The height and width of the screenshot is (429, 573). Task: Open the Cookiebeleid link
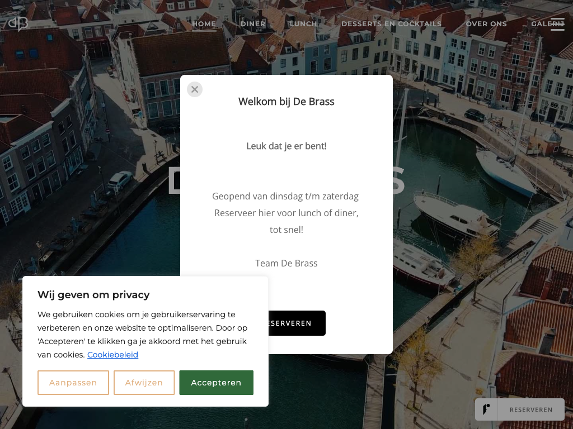pyautogui.click(x=112, y=355)
